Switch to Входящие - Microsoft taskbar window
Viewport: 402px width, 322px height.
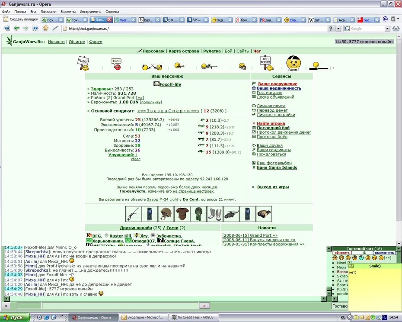tap(143, 317)
